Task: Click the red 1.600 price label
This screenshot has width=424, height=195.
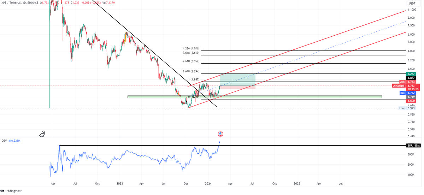Action: tap(411, 100)
